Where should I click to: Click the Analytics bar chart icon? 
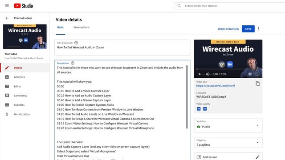7,77
